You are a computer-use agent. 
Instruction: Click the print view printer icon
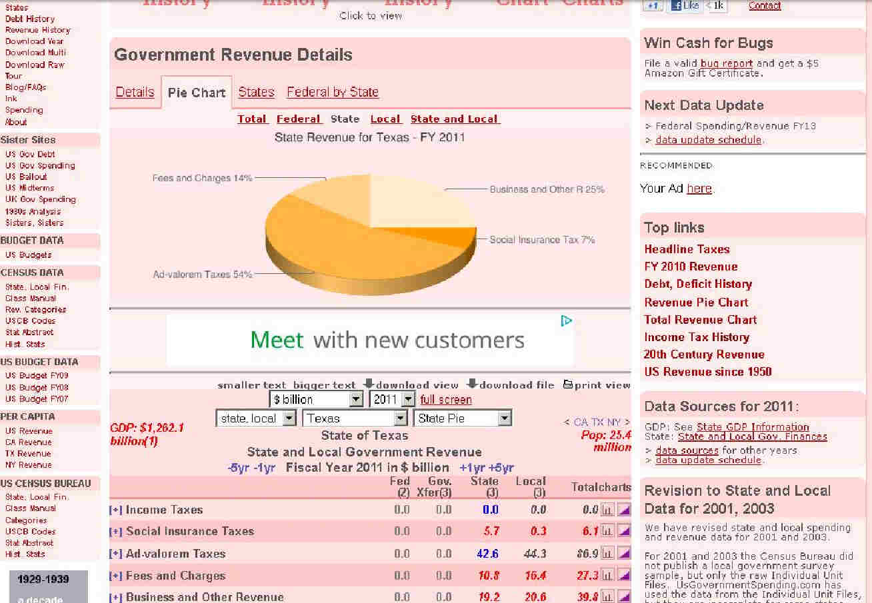[567, 384]
